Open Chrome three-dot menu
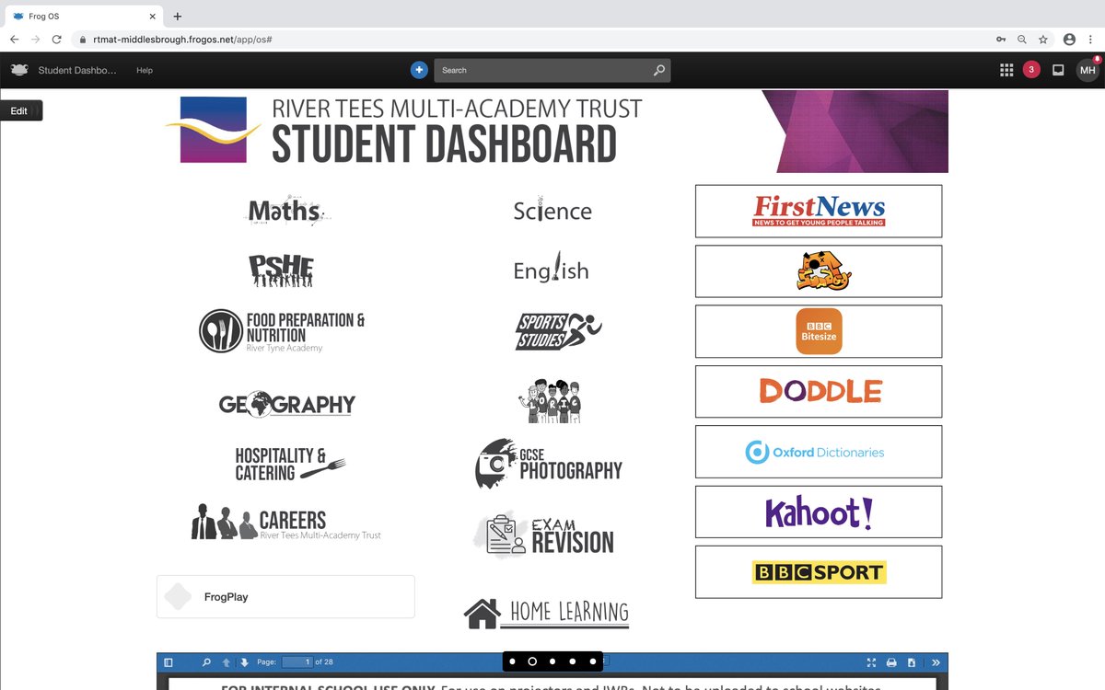 [x=1091, y=40]
